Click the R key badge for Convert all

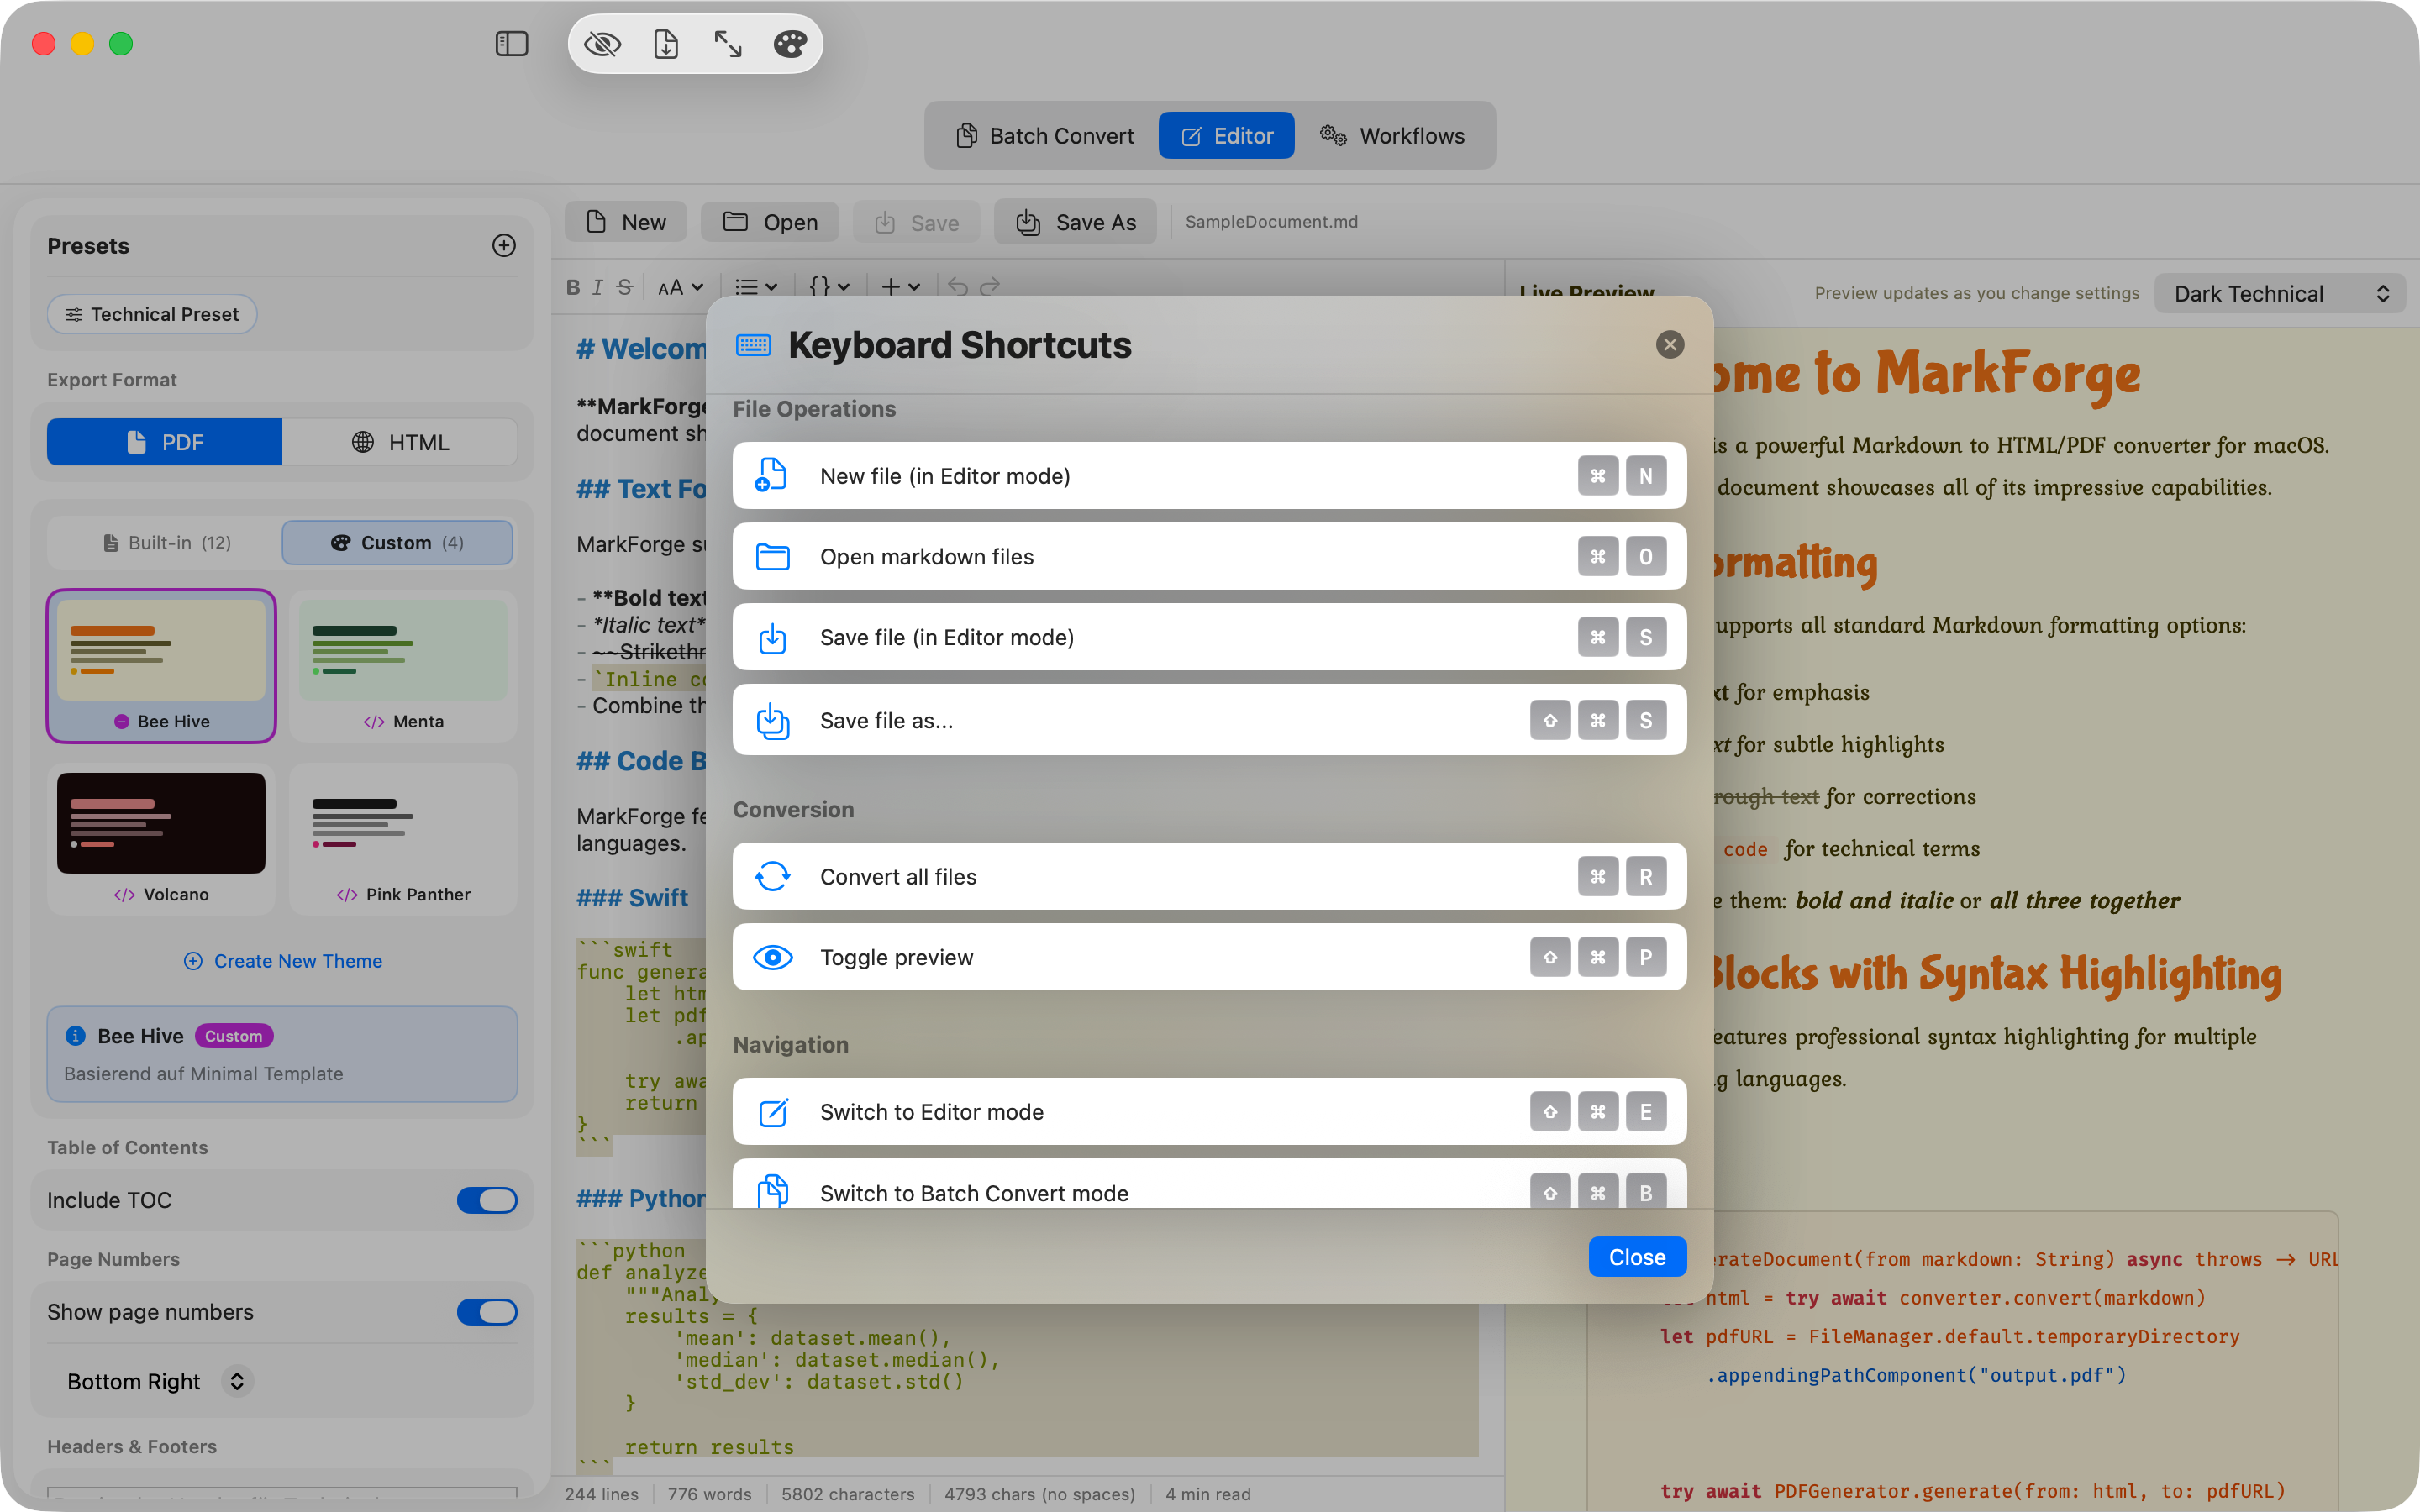pos(1645,876)
